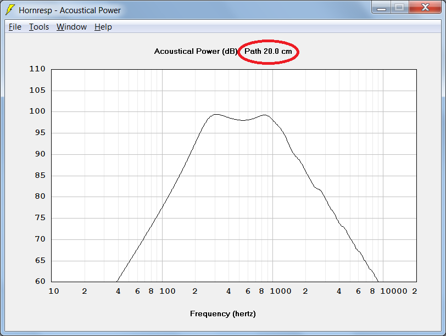Viewport: 446px width, 336px height.
Task: Open the Help menu
Action: (x=103, y=27)
